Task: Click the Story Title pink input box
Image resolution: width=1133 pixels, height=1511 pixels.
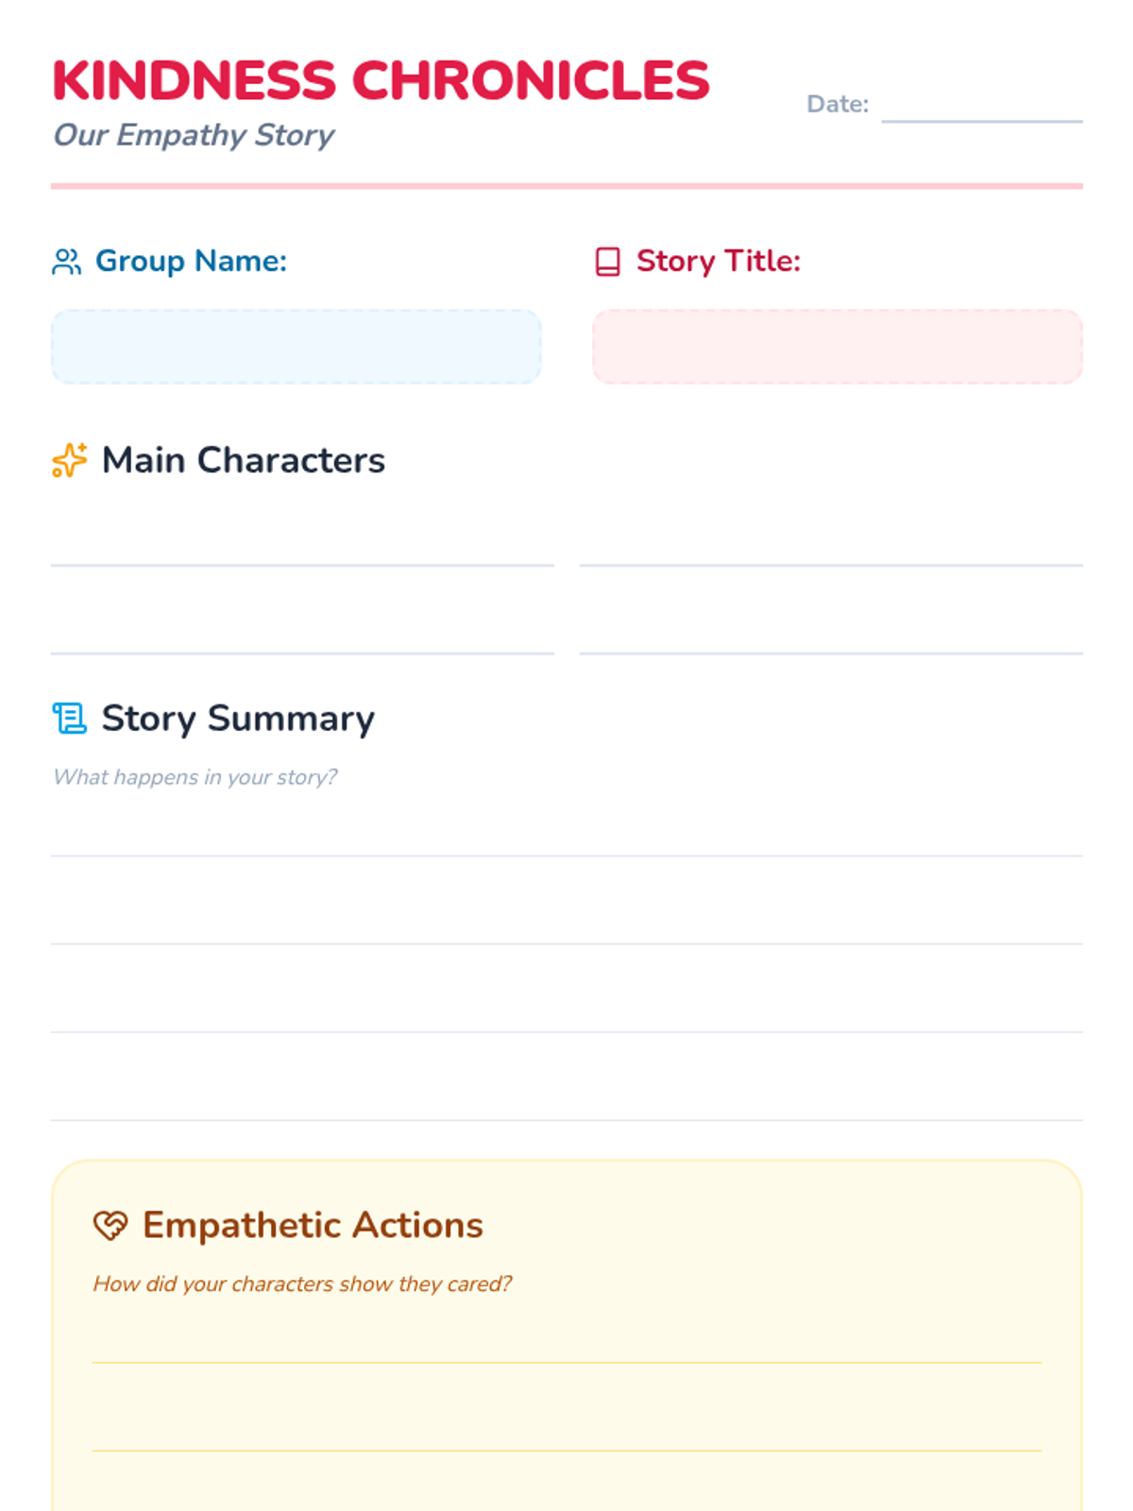Action: click(837, 347)
